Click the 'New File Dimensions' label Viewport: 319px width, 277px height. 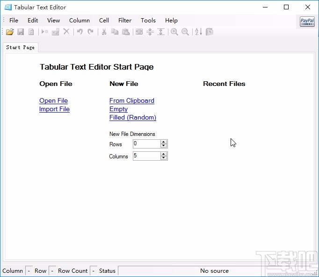132,134
